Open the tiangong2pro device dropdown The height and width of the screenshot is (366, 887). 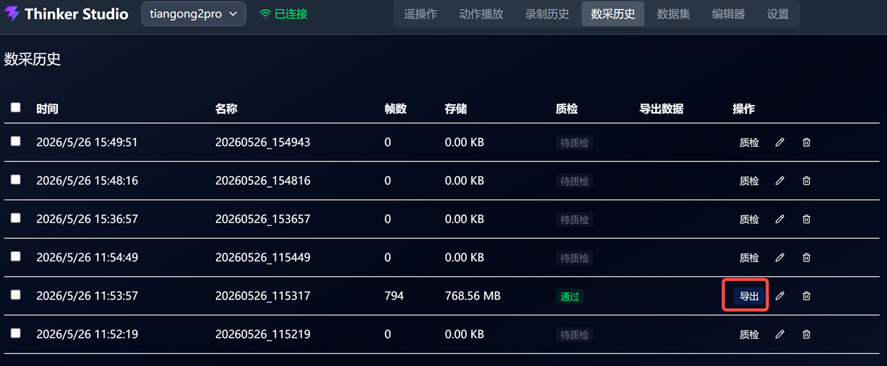click(194, 14)
